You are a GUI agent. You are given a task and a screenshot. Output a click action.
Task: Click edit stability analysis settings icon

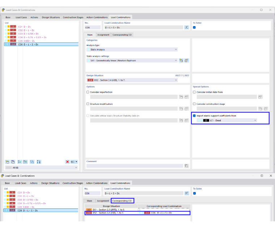186,120
